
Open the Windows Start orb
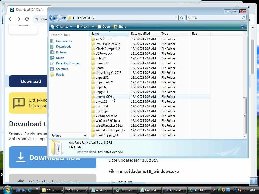point(7,190)
